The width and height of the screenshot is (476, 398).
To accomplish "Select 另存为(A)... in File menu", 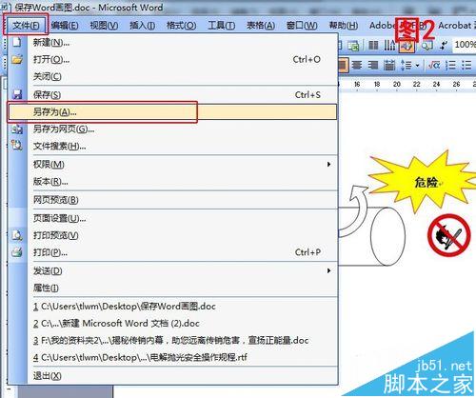I will tap(172, 111).
